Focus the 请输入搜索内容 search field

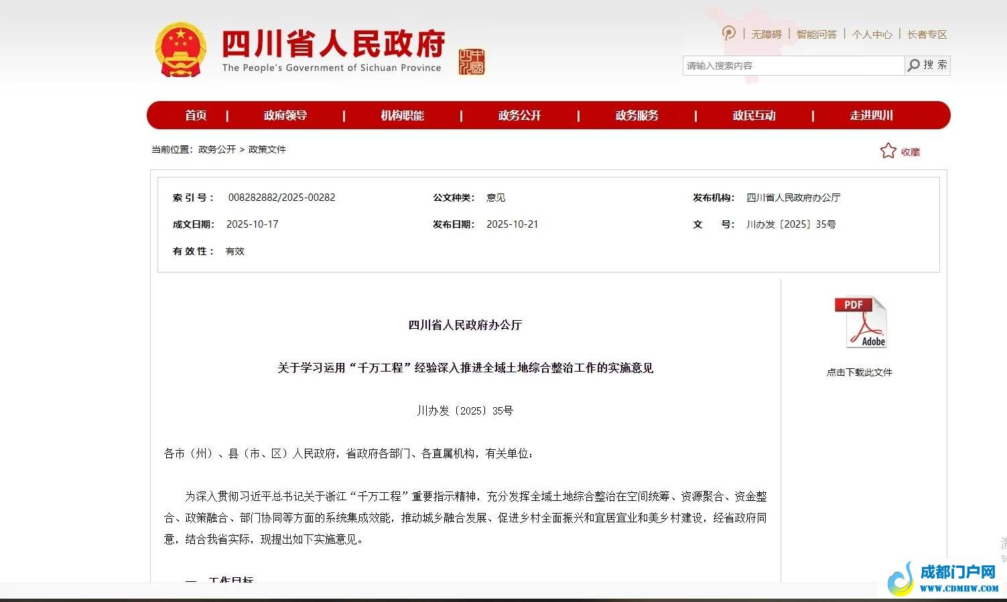[793, 66]
